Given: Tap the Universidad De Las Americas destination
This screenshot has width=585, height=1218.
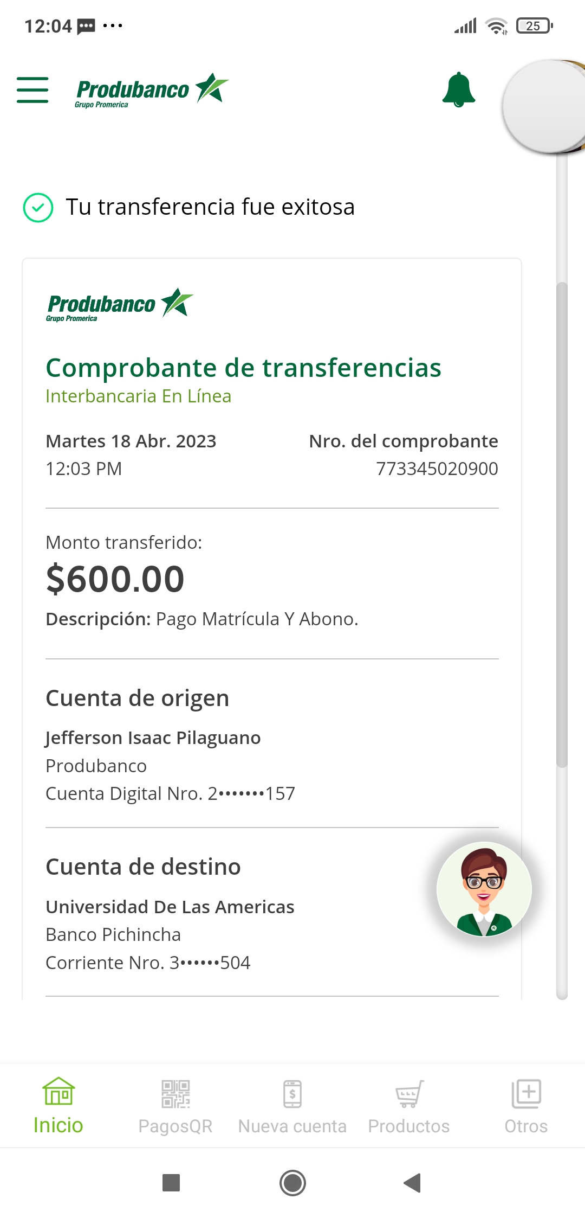Looking at the screenshot, I should point(170,907).
